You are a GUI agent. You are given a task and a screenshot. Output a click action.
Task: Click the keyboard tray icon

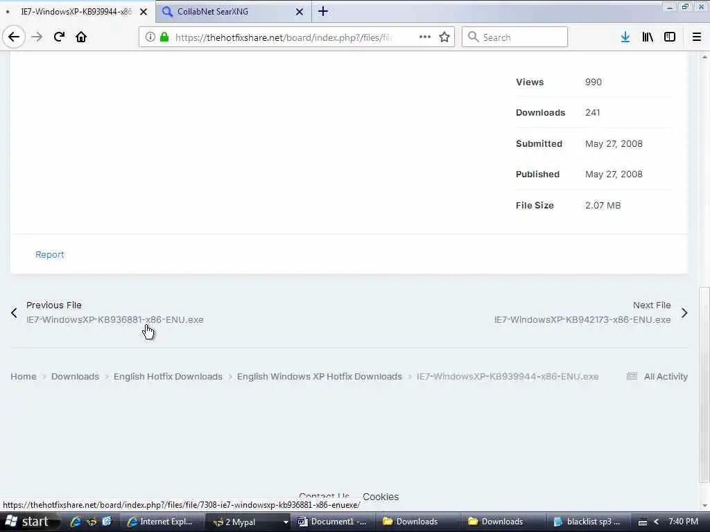click(x=643, y=522)
